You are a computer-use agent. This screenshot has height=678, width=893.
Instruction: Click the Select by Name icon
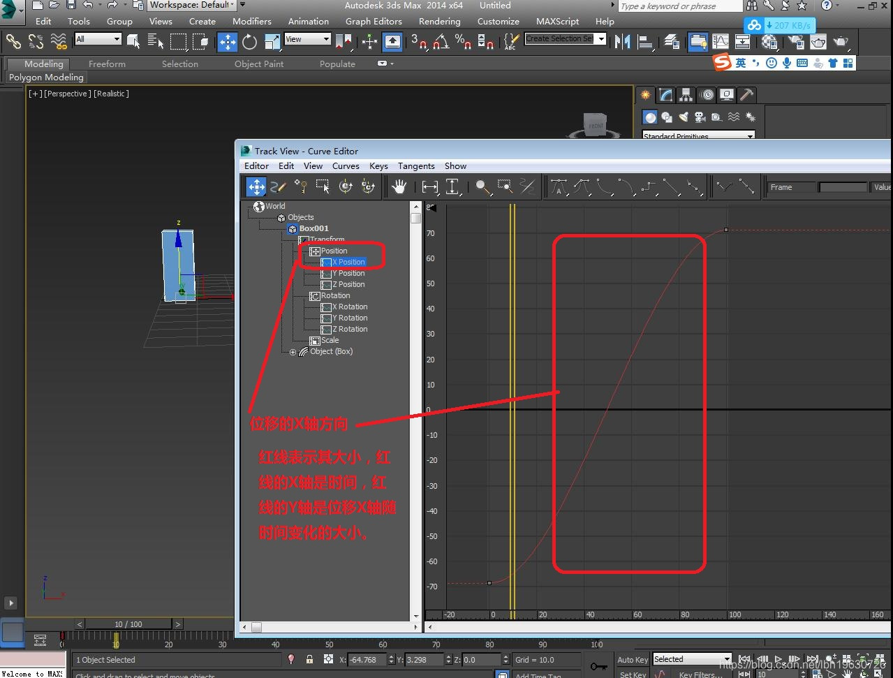pos(156,42)
